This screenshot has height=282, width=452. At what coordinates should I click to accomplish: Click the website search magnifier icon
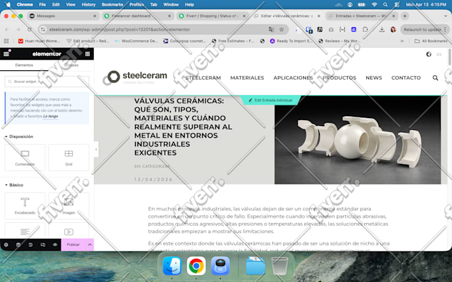click(435, 78)
